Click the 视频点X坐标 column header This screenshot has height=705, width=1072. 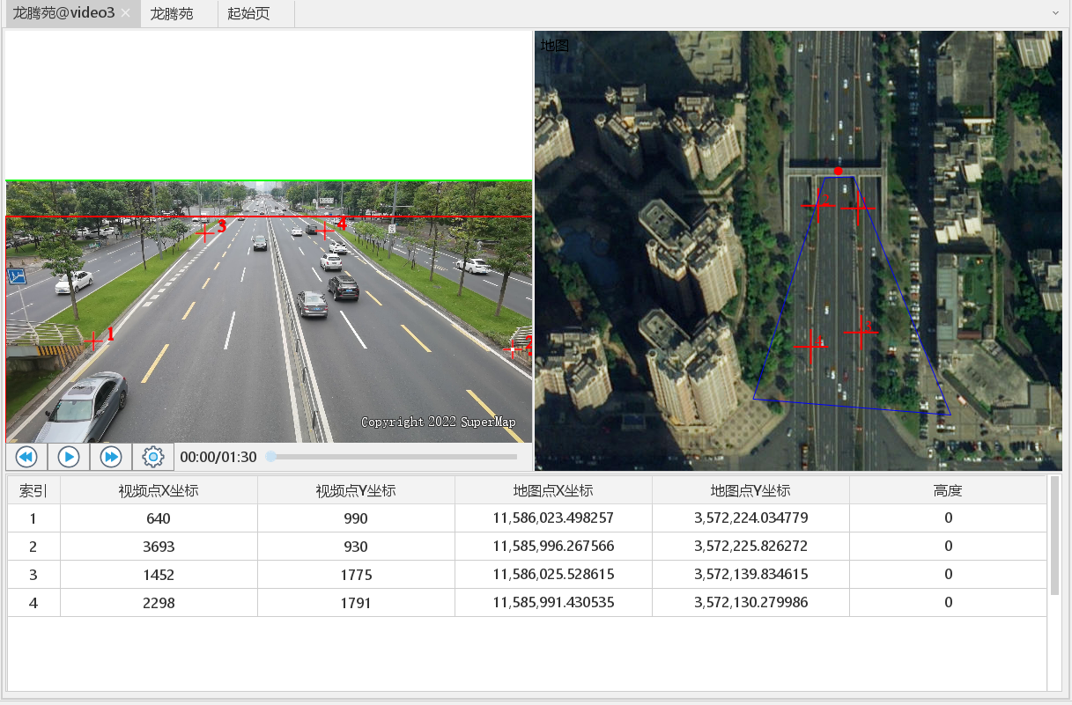159,491
